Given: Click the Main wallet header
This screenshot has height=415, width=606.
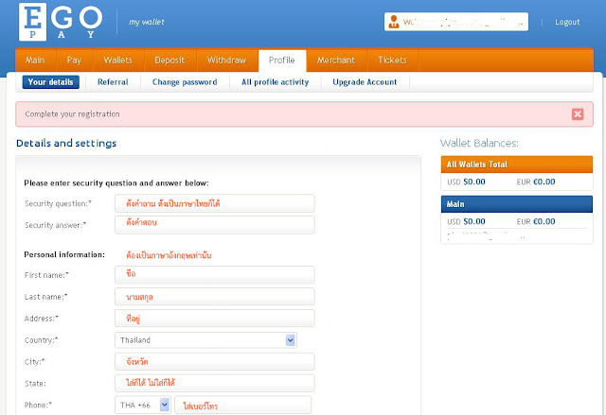Looking at the screenshot, I should pyautogui.click(x=517, y=204).
